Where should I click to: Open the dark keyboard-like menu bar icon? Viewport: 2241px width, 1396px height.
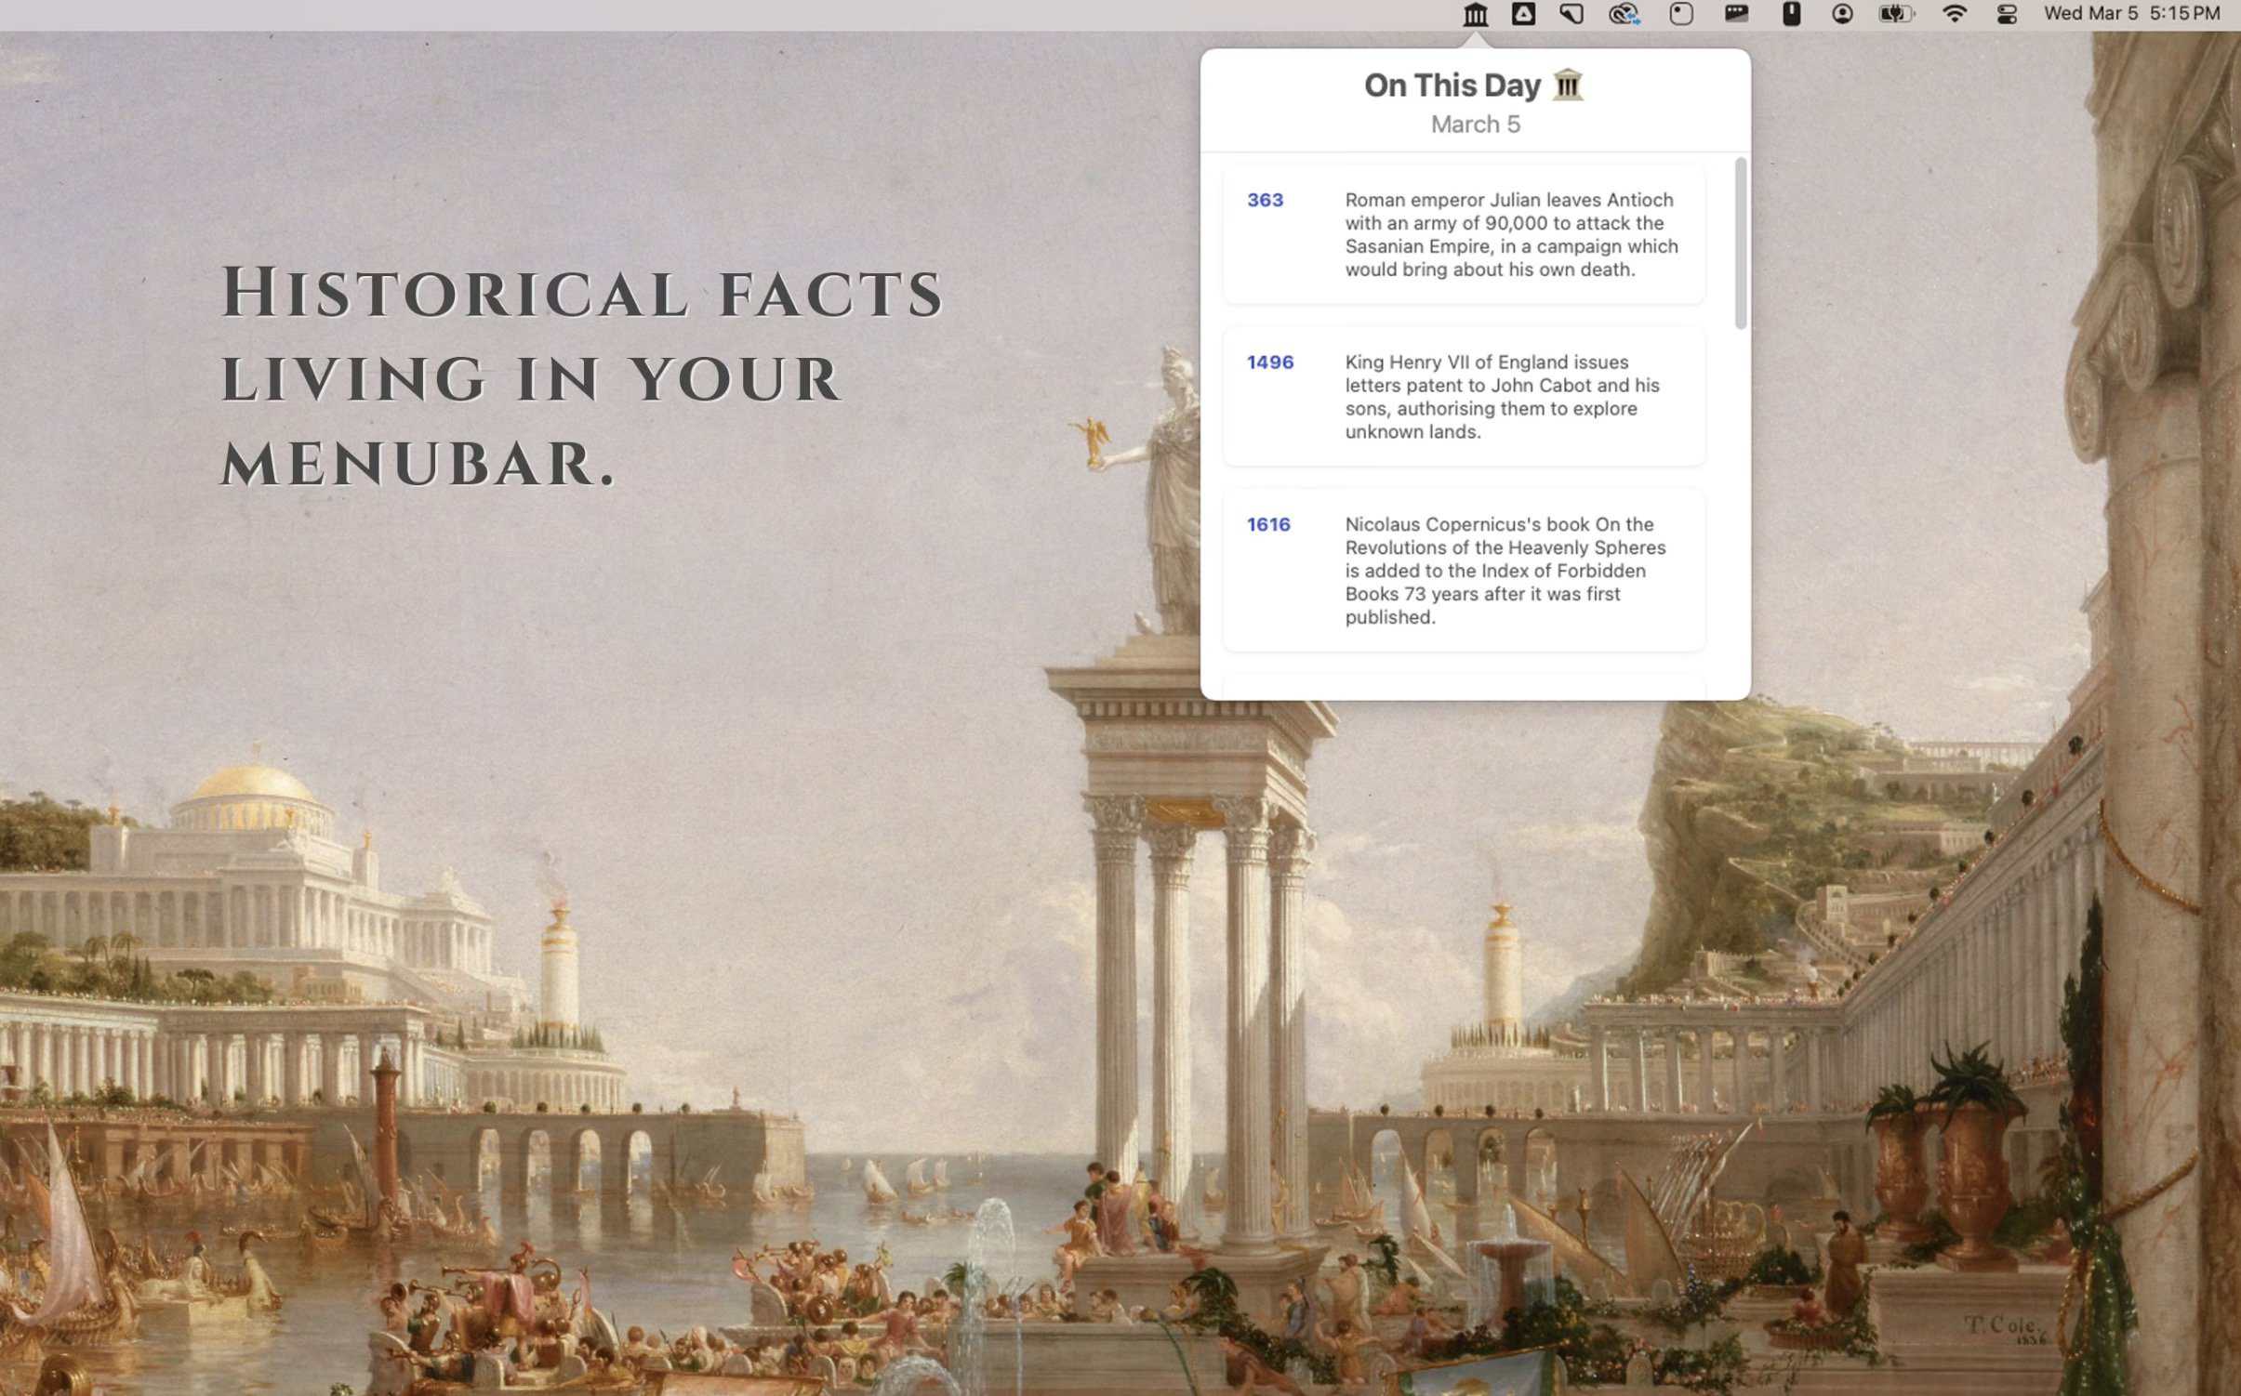pyautogui.click(x=1736, y=13)
